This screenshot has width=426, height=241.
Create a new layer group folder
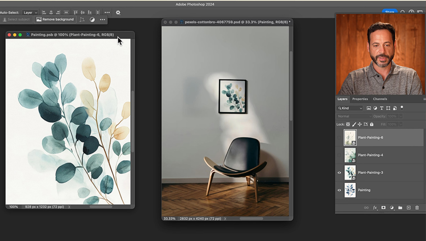click(400, 208)
